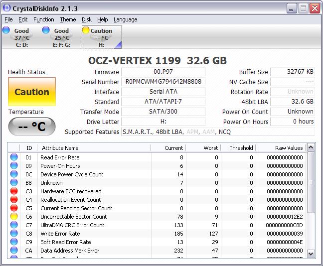This screenshot has width=323, height=266.
Task: Select the Uncorrectable Sector Count attribute name
Action: click(74, 217)
